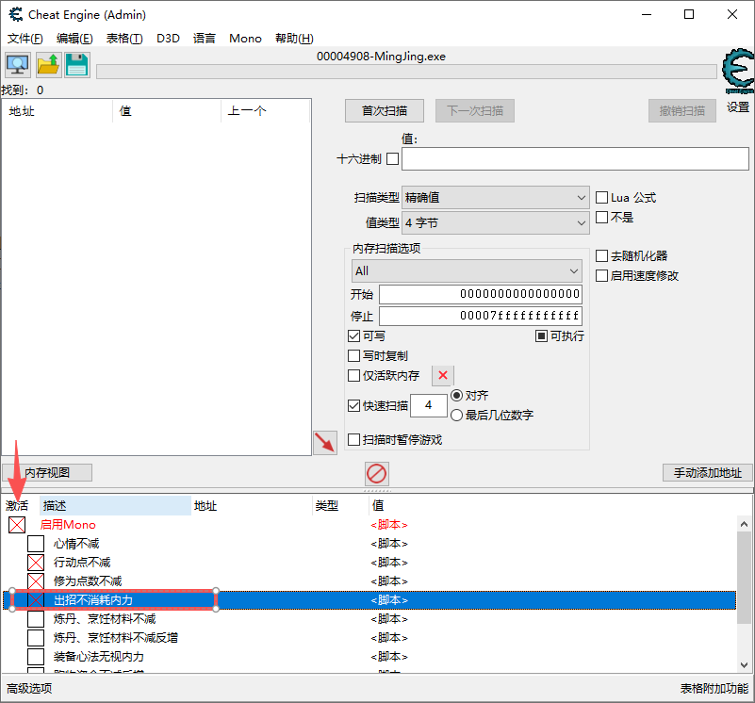The image size is (755, 703).
Task: Click 表格附加功能 in the status bar
Action: pos(714,688)
